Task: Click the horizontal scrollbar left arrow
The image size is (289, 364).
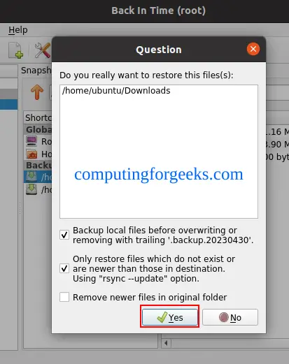Action: pyautogui.click(x=166, y=343)
